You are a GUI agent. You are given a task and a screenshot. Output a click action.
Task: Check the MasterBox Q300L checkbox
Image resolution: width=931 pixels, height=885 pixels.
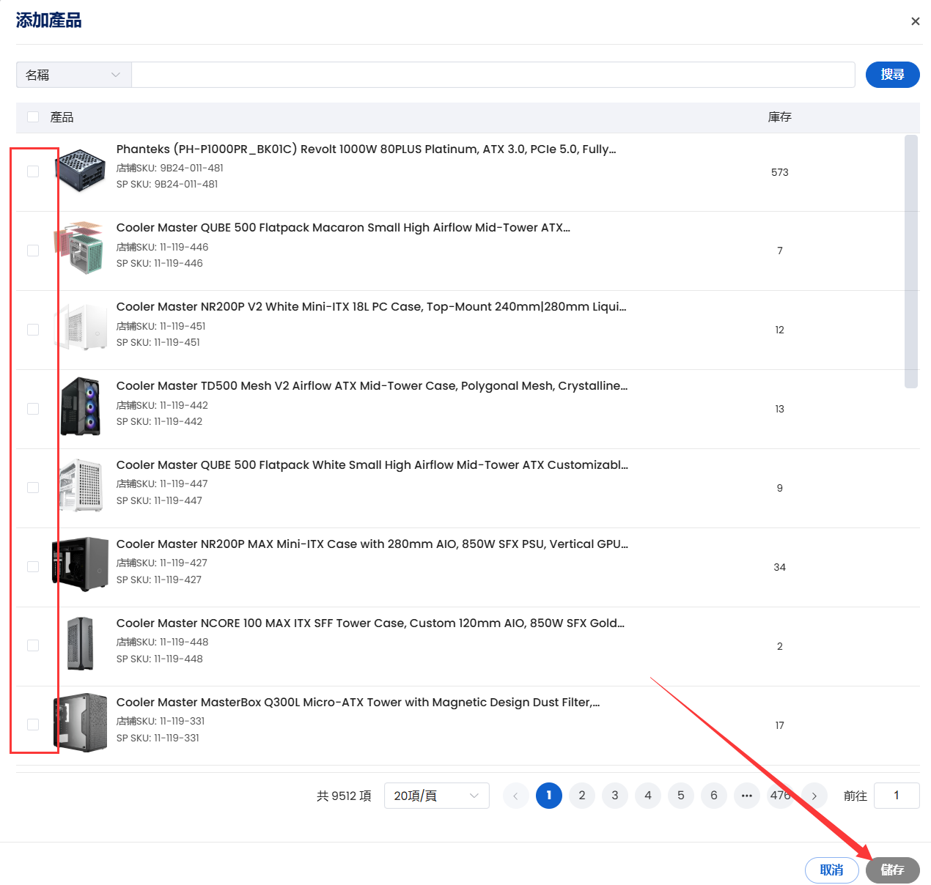(33, 725)
